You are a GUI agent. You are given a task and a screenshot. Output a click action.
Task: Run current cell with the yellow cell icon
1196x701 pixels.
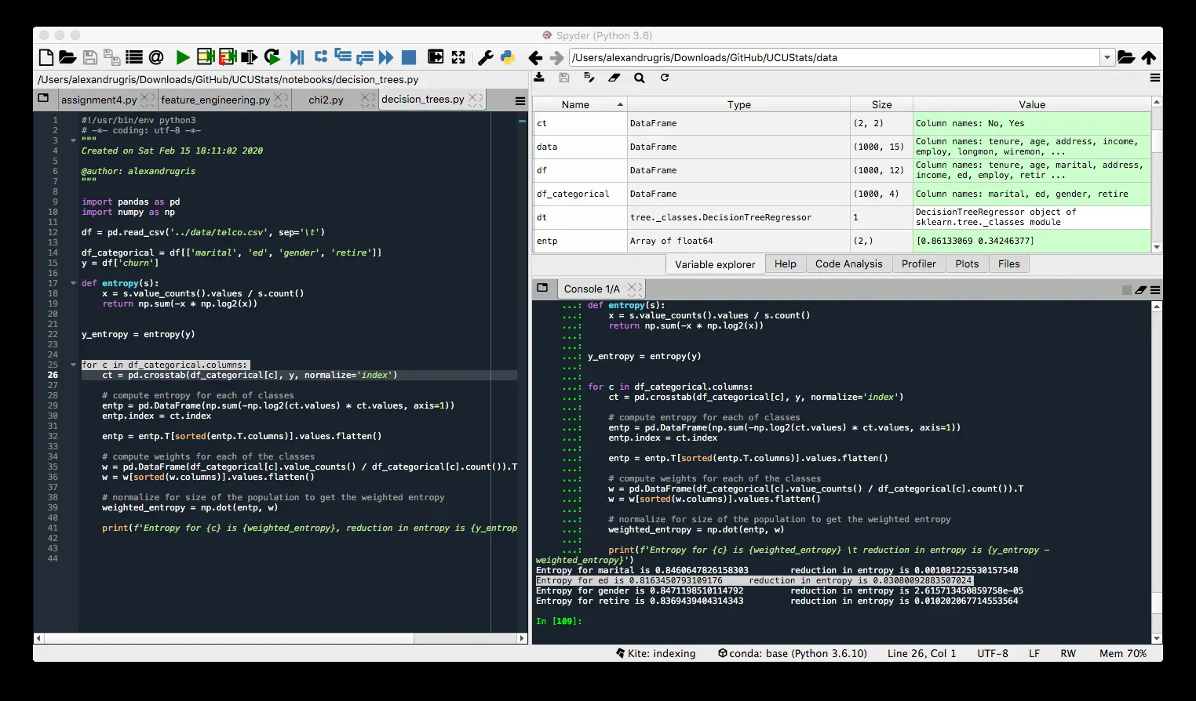pyautogui.click(x=206, y=56)
